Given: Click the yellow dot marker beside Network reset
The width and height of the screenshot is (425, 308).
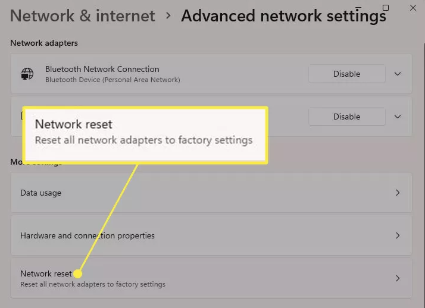Looking at the screenshot, I should [x=78, y=274].
